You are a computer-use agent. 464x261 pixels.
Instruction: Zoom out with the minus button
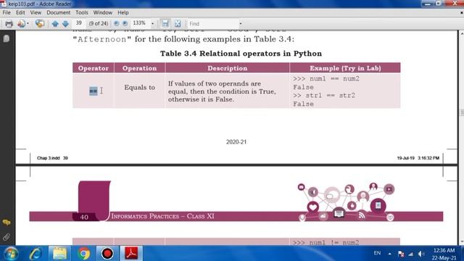click(117, 23)
